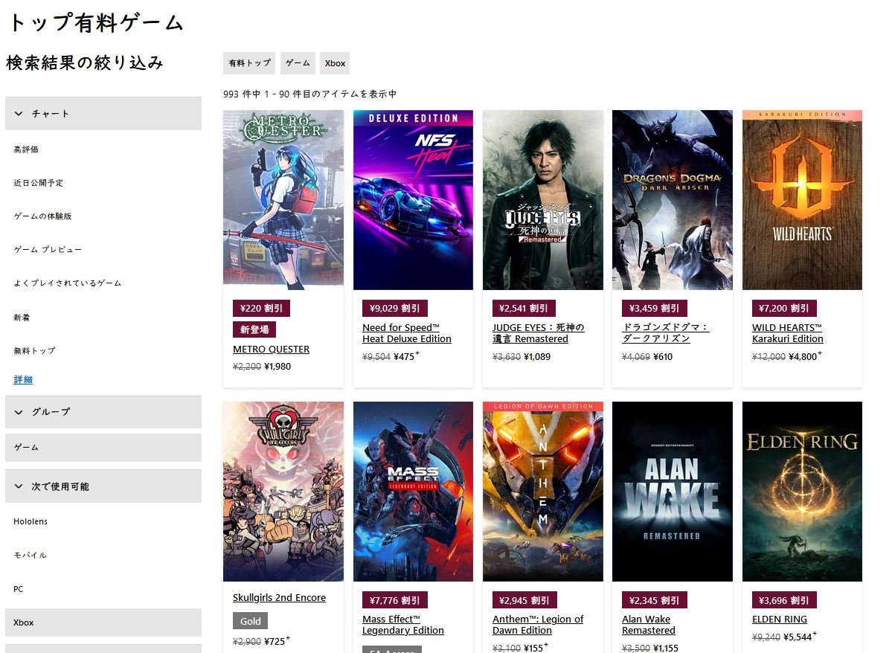Open the WILD HEARTS cover image
Screen dimensions: 892x653
pos(802,199)
